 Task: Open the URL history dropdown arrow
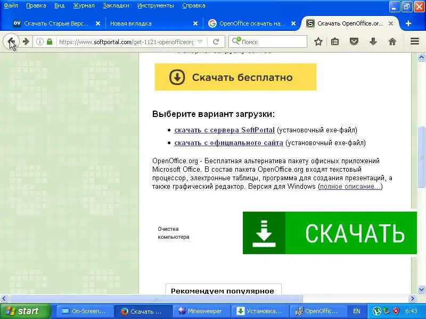200,42
